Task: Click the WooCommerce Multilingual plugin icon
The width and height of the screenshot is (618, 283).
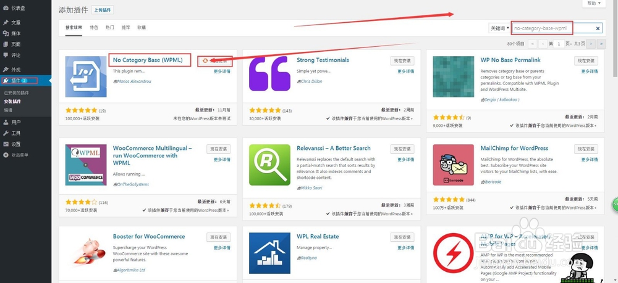Action: click(86, 165)
